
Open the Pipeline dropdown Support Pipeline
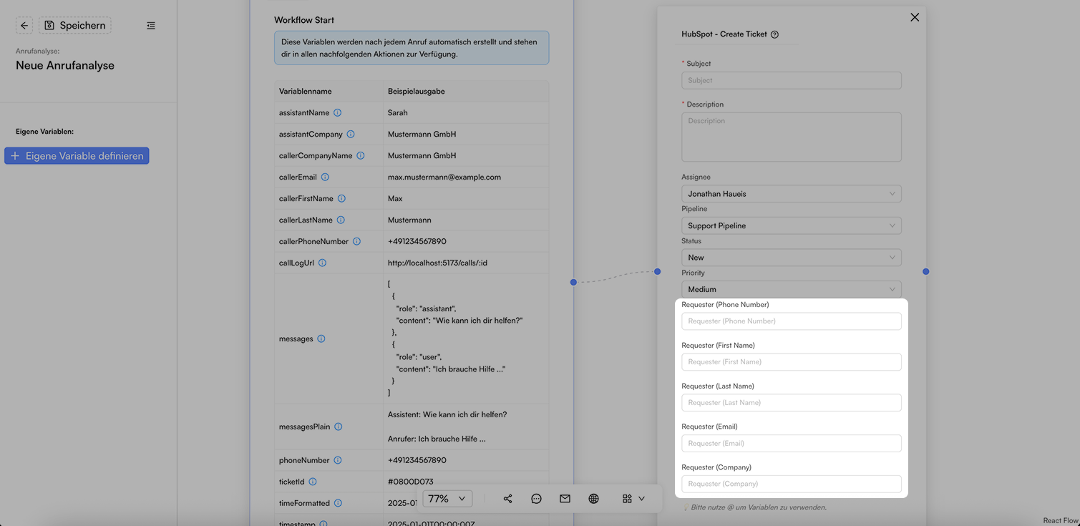791,225
